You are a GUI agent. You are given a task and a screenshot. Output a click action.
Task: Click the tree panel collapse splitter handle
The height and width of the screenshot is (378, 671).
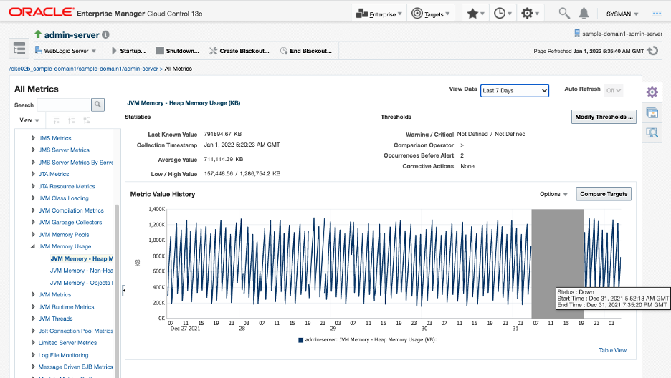point(124,291)
